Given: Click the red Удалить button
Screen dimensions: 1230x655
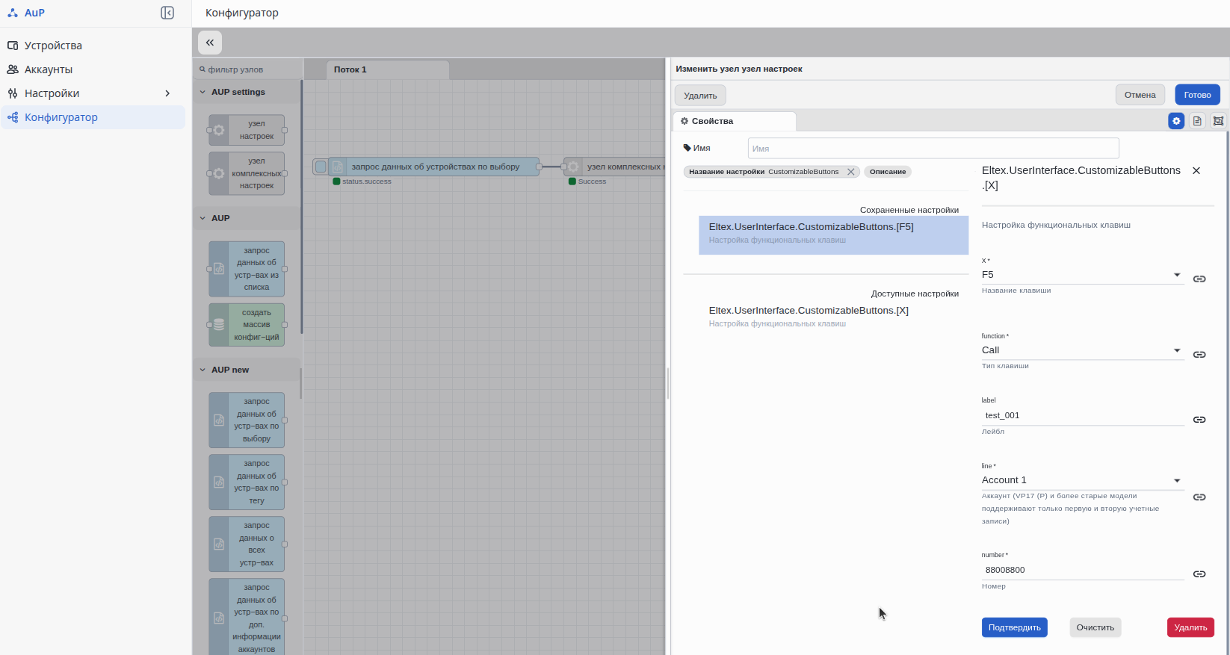Looking at the screenshot, I should (x=1190, y=627).
